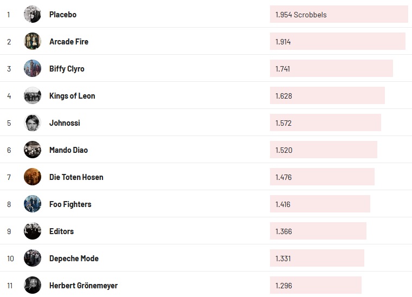
Task: Go to Arcade Fire artist page
Action: (69, 42)
